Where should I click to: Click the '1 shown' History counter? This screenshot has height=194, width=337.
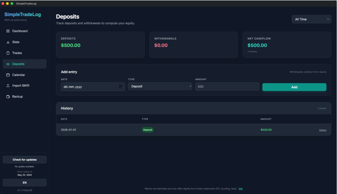(x=322, y=108)
